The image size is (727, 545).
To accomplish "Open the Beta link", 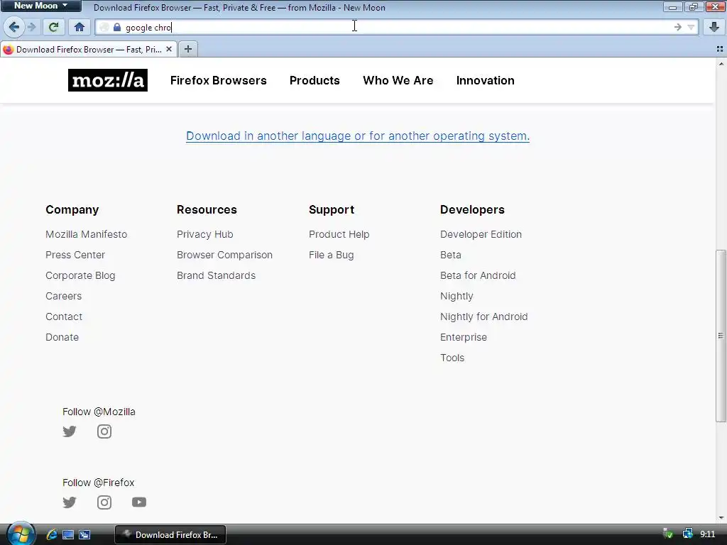I will coord(451,255).
